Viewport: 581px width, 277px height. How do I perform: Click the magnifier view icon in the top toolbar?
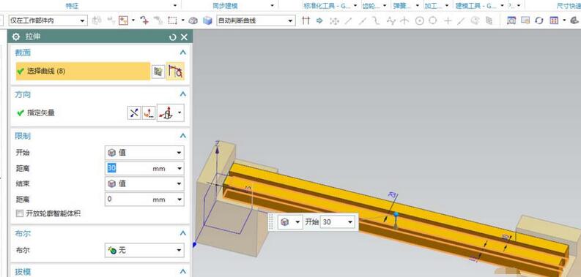tap(511, 20)
